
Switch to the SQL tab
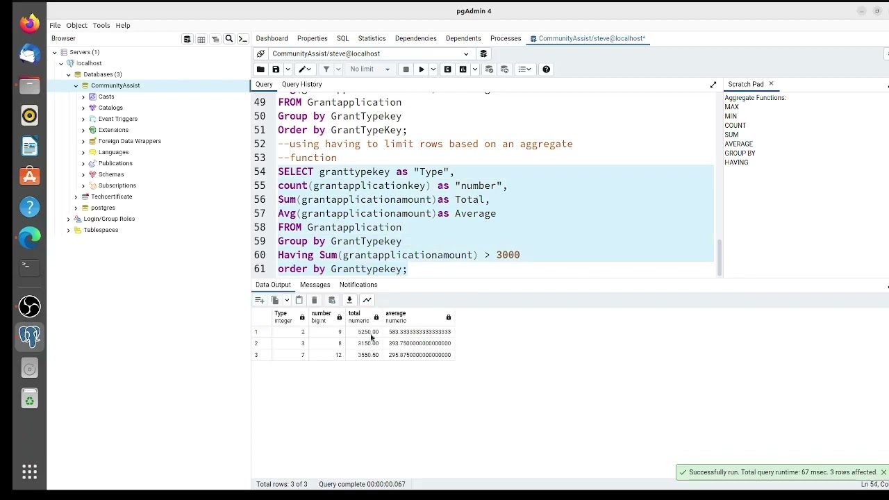pos(343,38)
